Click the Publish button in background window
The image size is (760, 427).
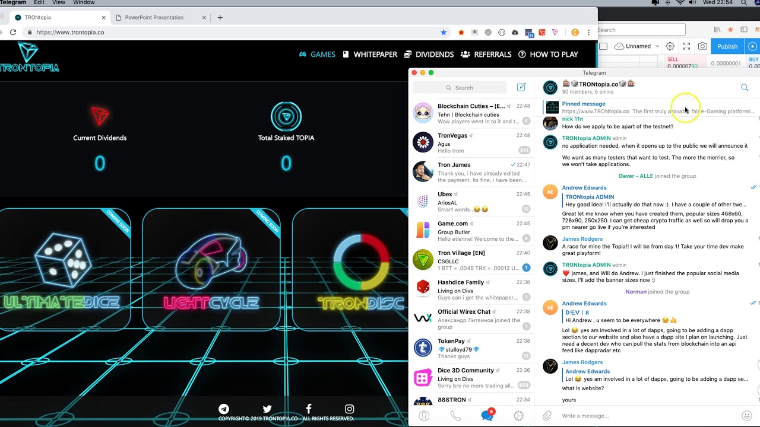tap(727, 46)
